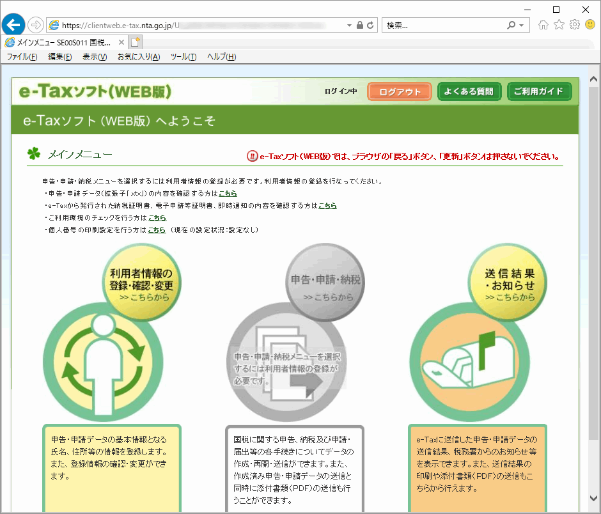Click 利用者情報の登録・確認・変更 yellow circle
The height and width of the screenshot is (514, 601).
[x=141, y=283]
